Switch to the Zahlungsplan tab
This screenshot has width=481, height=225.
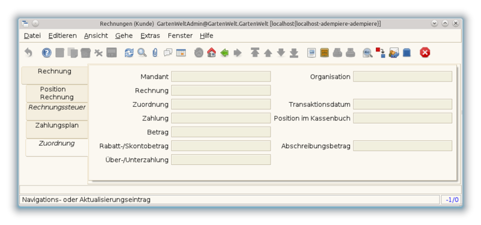[57, 129]
